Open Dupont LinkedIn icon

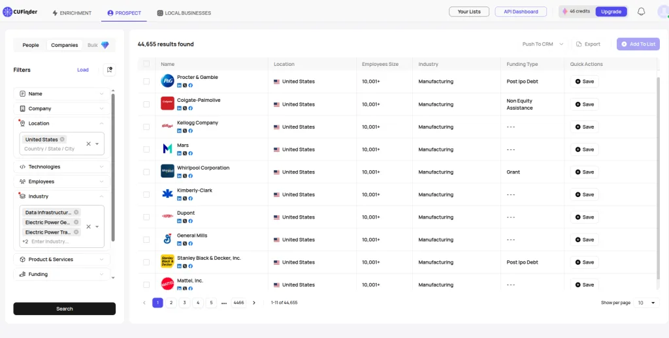pos(179,221)
